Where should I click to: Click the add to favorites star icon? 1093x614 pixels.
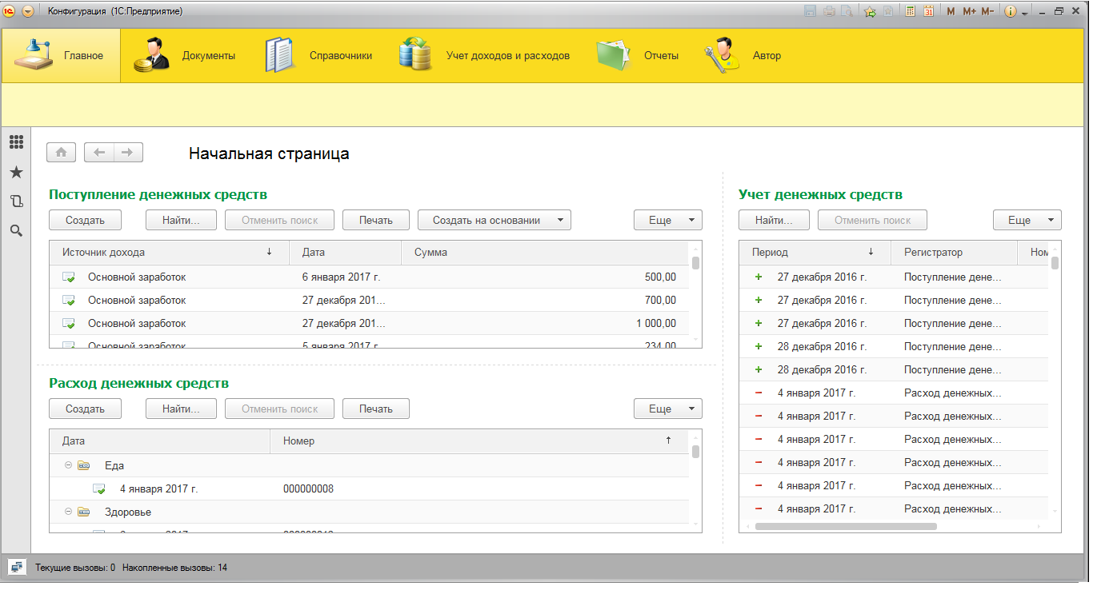870,11
